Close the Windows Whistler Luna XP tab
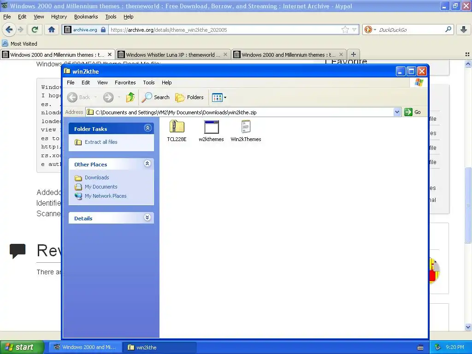Viewport: 472px width, 354px height. tap(225, 54)
